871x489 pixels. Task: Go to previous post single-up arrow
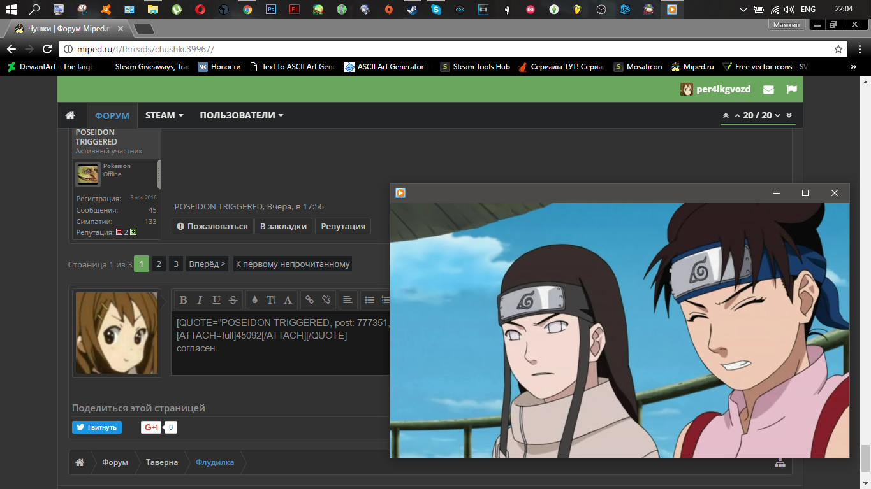point(738,115)
